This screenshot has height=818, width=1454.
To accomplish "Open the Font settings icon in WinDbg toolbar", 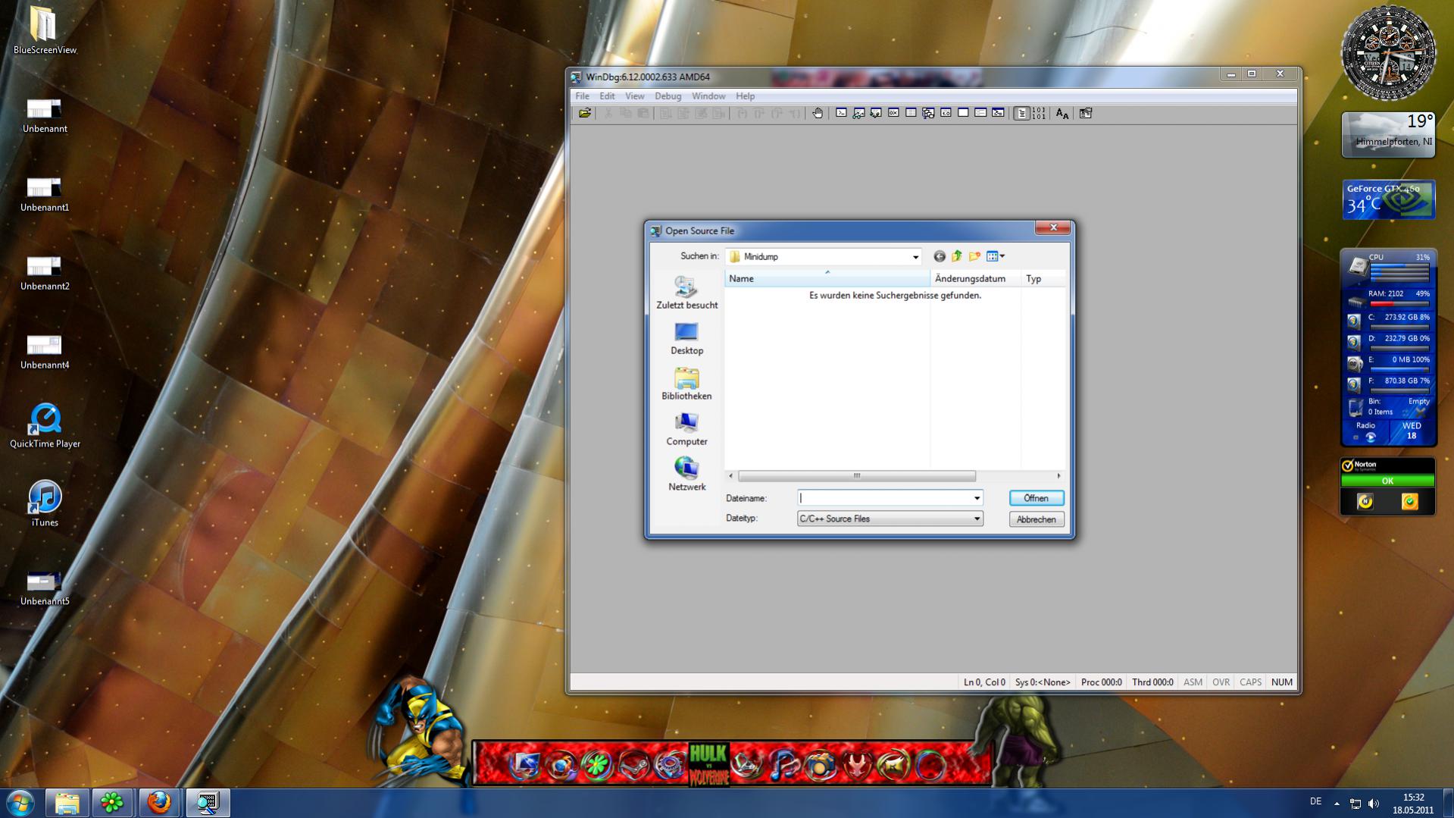I will click(x=1062, y=113).
